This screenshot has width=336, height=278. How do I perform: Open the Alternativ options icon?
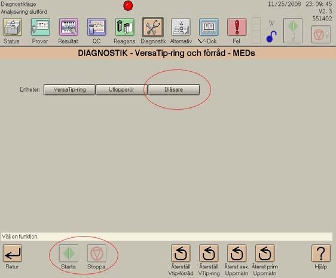click(181, 28)
